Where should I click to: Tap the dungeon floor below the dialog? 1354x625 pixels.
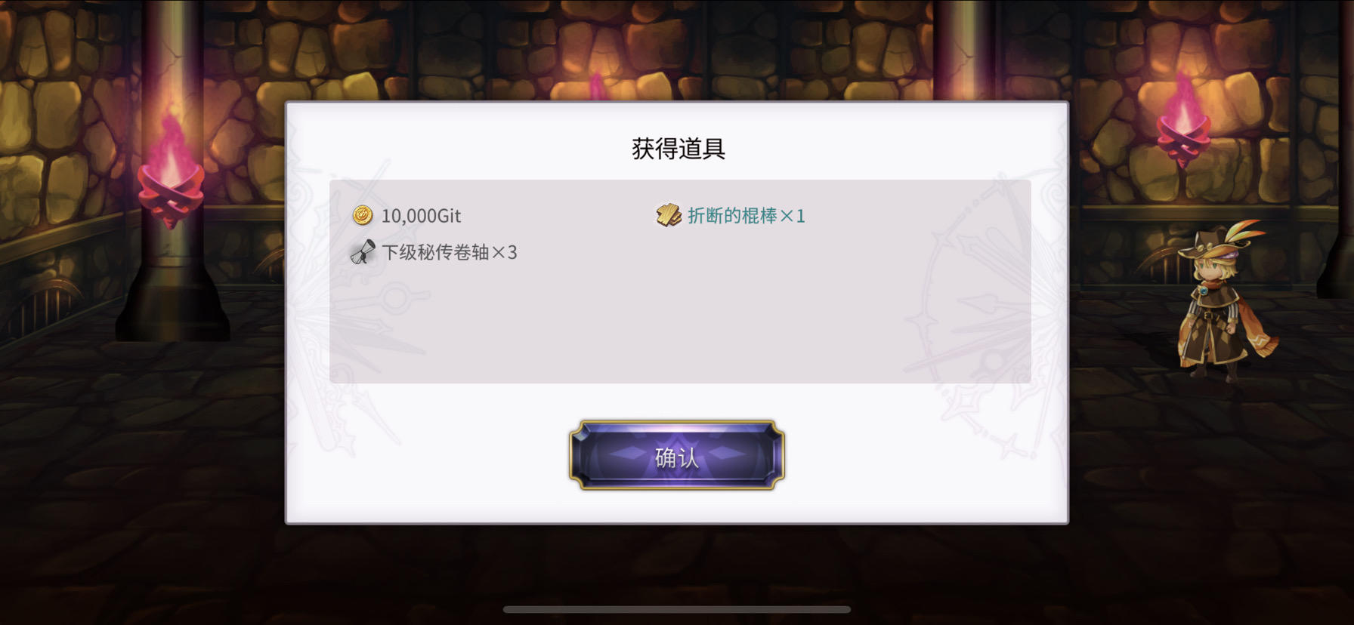pyautogui.click(x=677, y=566)
